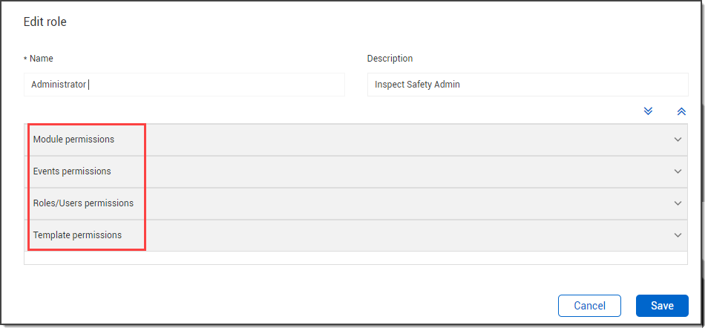Click the Edit role dialog title
Screen dimensions: 708x331
[45, 22]
